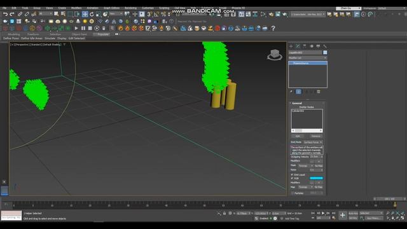Select the Unlink Selection tool

pos(27,14)
